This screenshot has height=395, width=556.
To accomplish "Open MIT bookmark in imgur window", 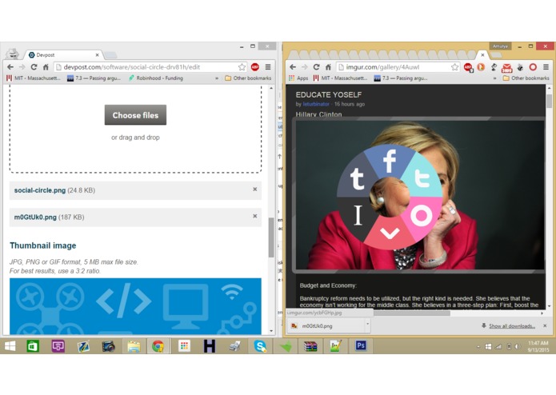I will [341, 78].
